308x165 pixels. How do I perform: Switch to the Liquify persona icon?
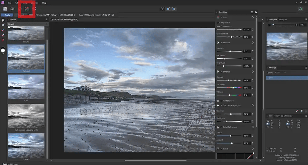12,9
